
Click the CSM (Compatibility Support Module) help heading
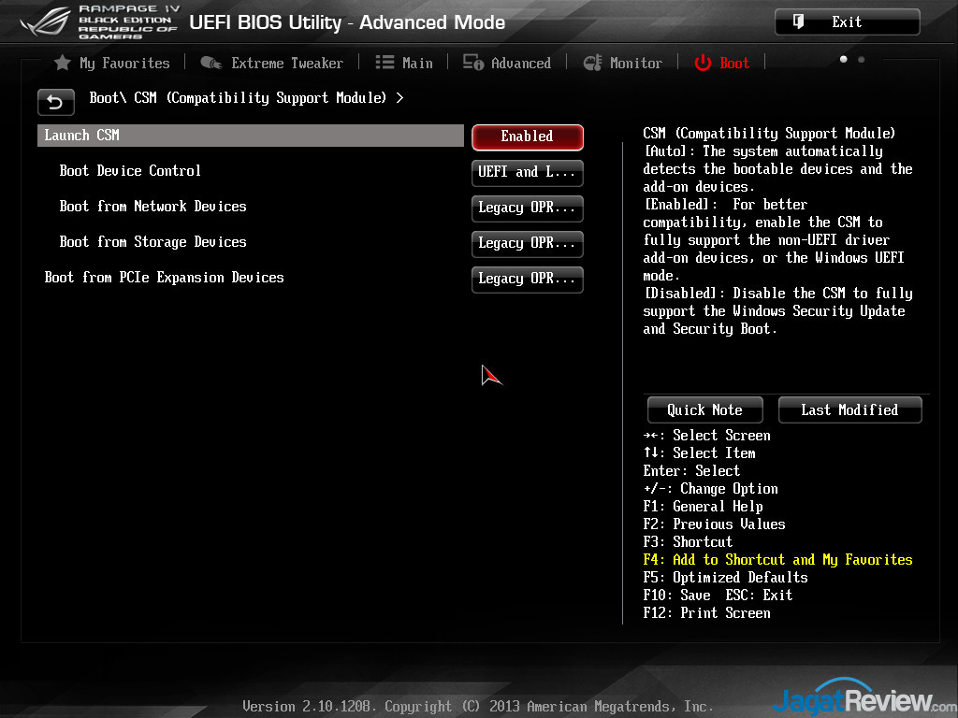[769, 133]
